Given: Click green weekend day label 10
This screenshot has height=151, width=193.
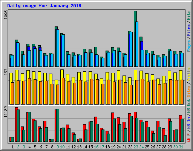Looking at the screenshot, I should (62, 147).
